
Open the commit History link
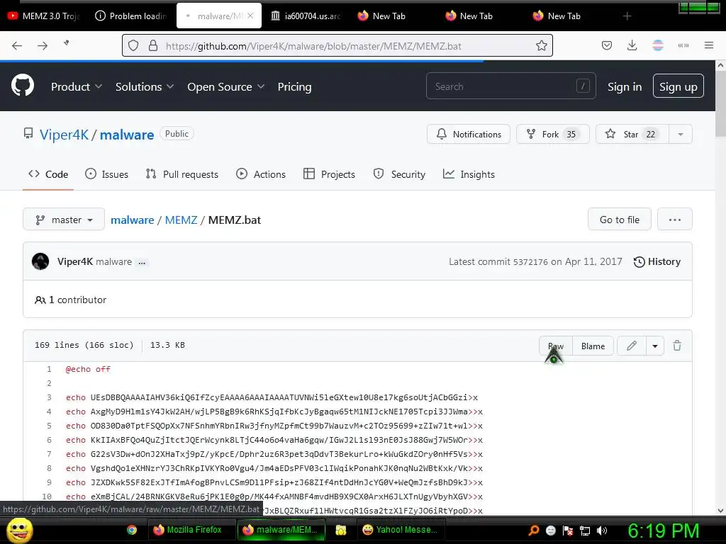pos(657,261)
